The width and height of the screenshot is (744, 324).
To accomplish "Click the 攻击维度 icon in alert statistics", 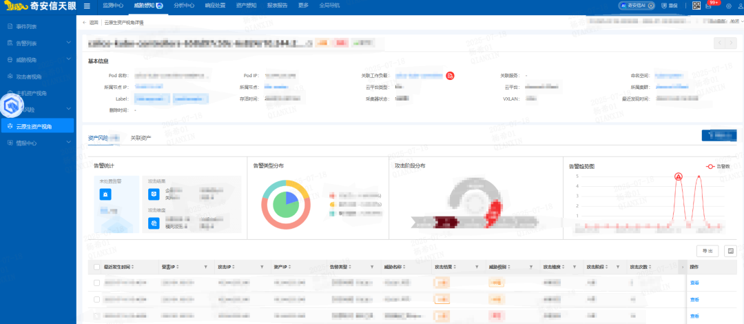I will pos(154,223).
